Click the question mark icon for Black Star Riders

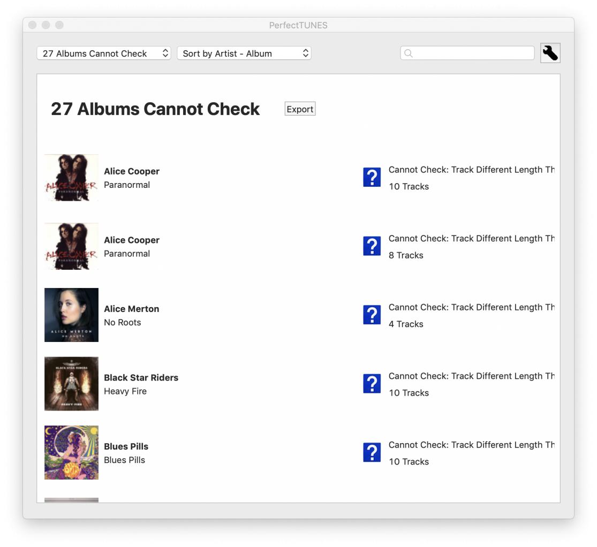click(372, 384)
